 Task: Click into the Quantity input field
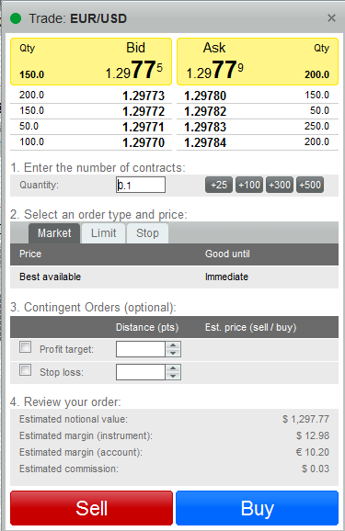coord(141,185)
